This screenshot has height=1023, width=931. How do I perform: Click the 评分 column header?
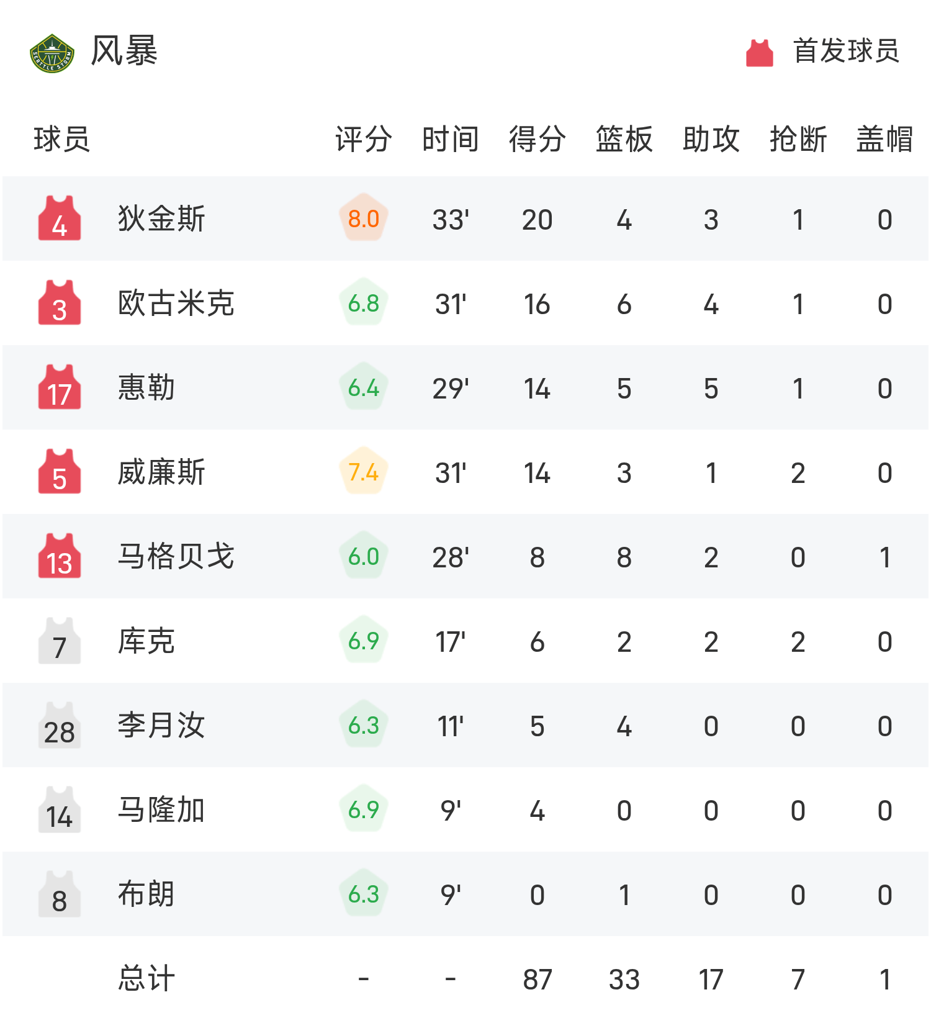coord(363,139)
